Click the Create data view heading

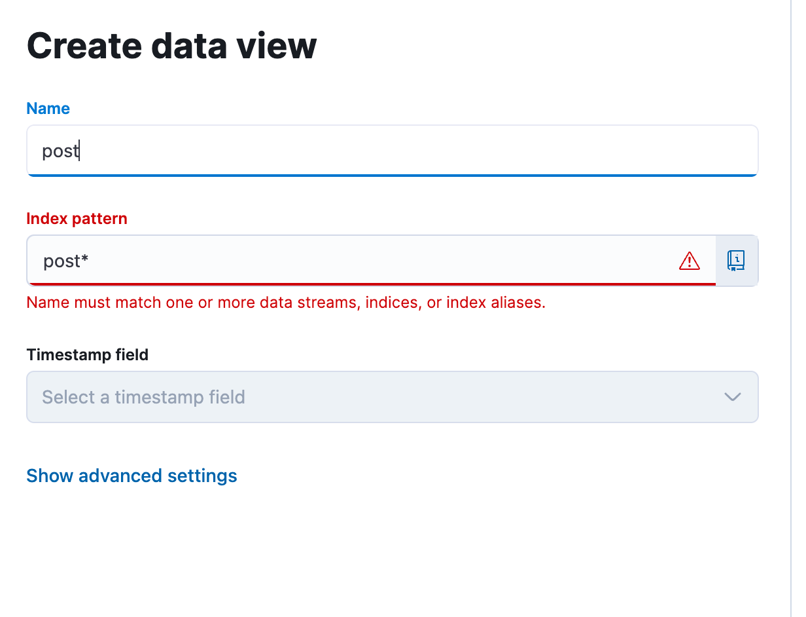171,47
